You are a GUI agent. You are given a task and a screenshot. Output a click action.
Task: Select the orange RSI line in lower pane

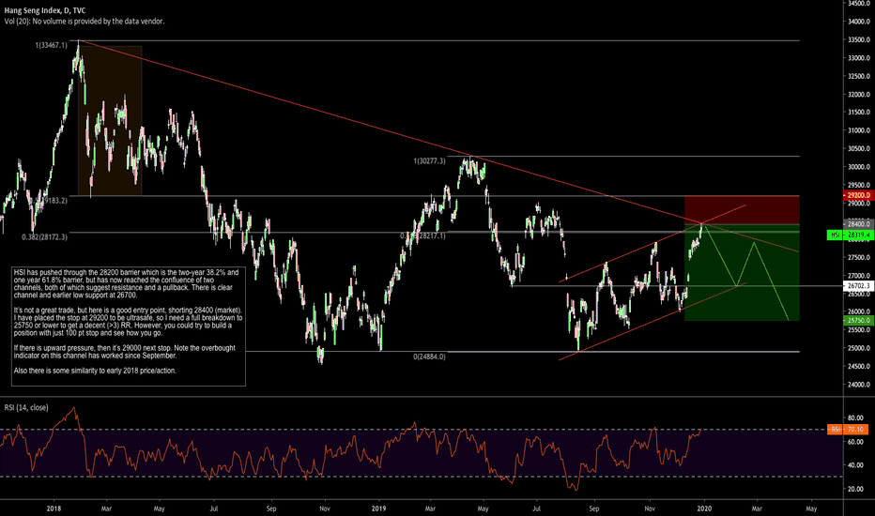click(350, 449)
